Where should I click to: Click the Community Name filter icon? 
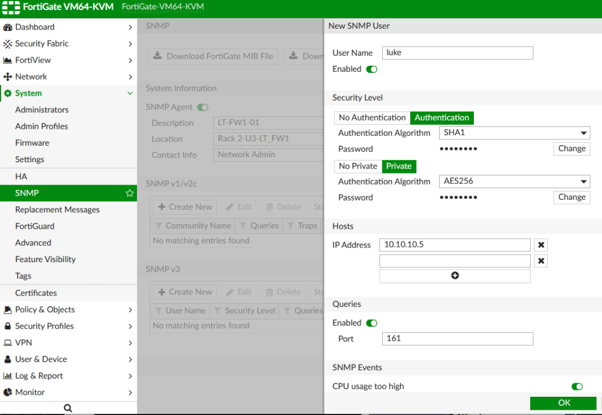pyautogui.click(x=158, y=226)
